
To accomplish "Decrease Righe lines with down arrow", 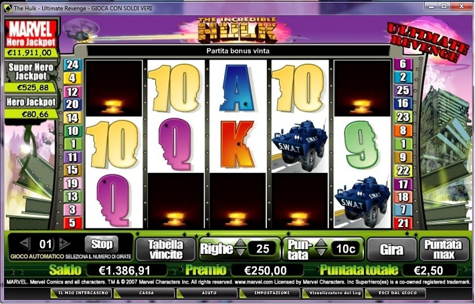I will pyautogui.click(x=241, y=253).
